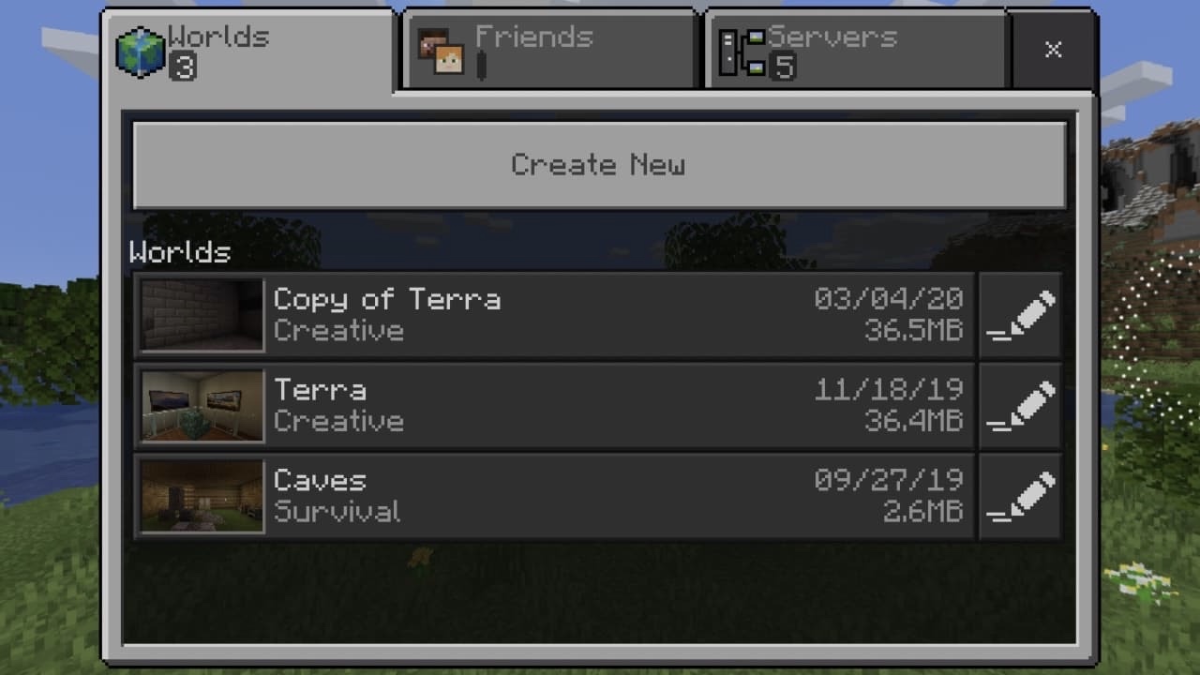The width and height of the screenshot is (1200, 675).
Task: Click the Copy of Terra thumbnail
Action: (202, 315)
